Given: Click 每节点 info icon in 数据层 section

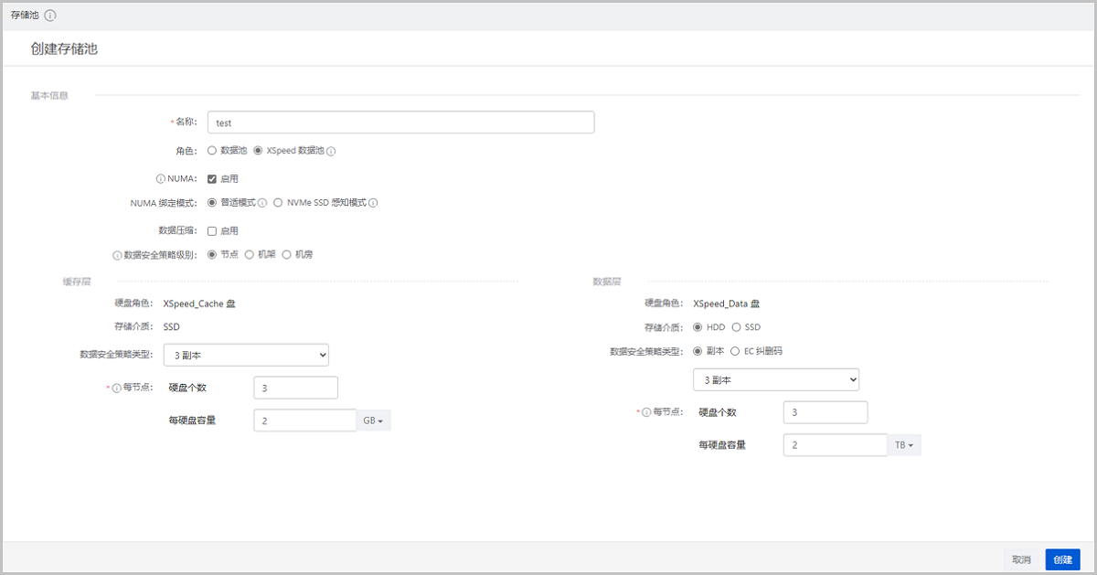Looking at the screenshot, I should tap(646, 412).
